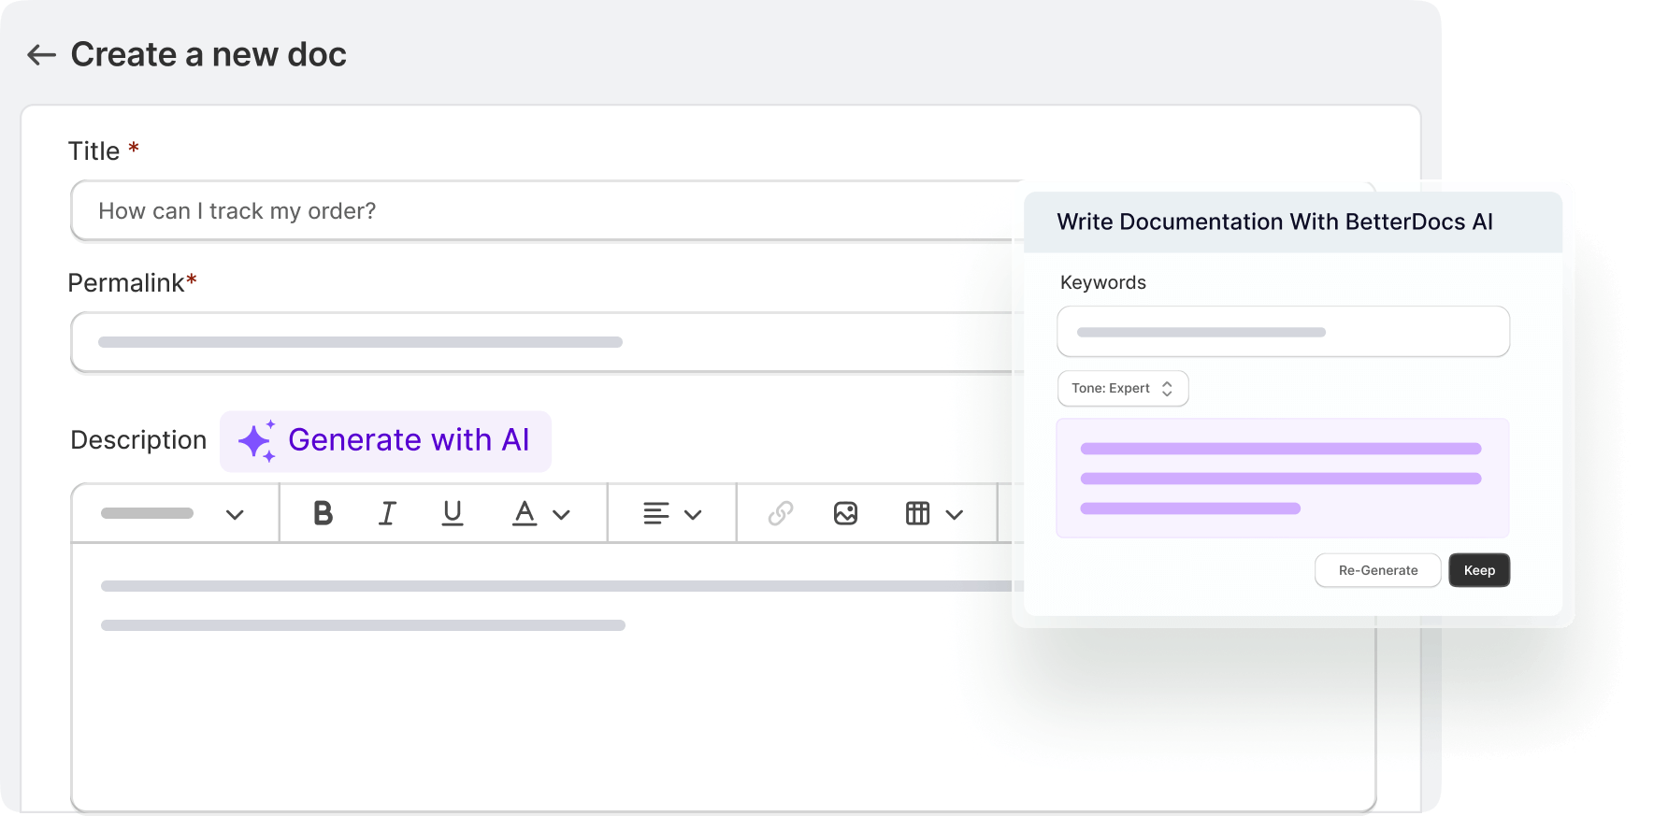Open the table options dropdown arrow
Image resolution: width=1654 pixels, height=816 pixels.
(954, 514)
